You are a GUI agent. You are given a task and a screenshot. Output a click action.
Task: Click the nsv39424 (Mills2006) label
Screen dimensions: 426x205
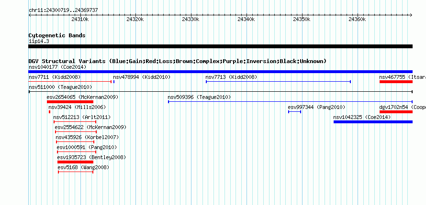(x=77, y=108)
